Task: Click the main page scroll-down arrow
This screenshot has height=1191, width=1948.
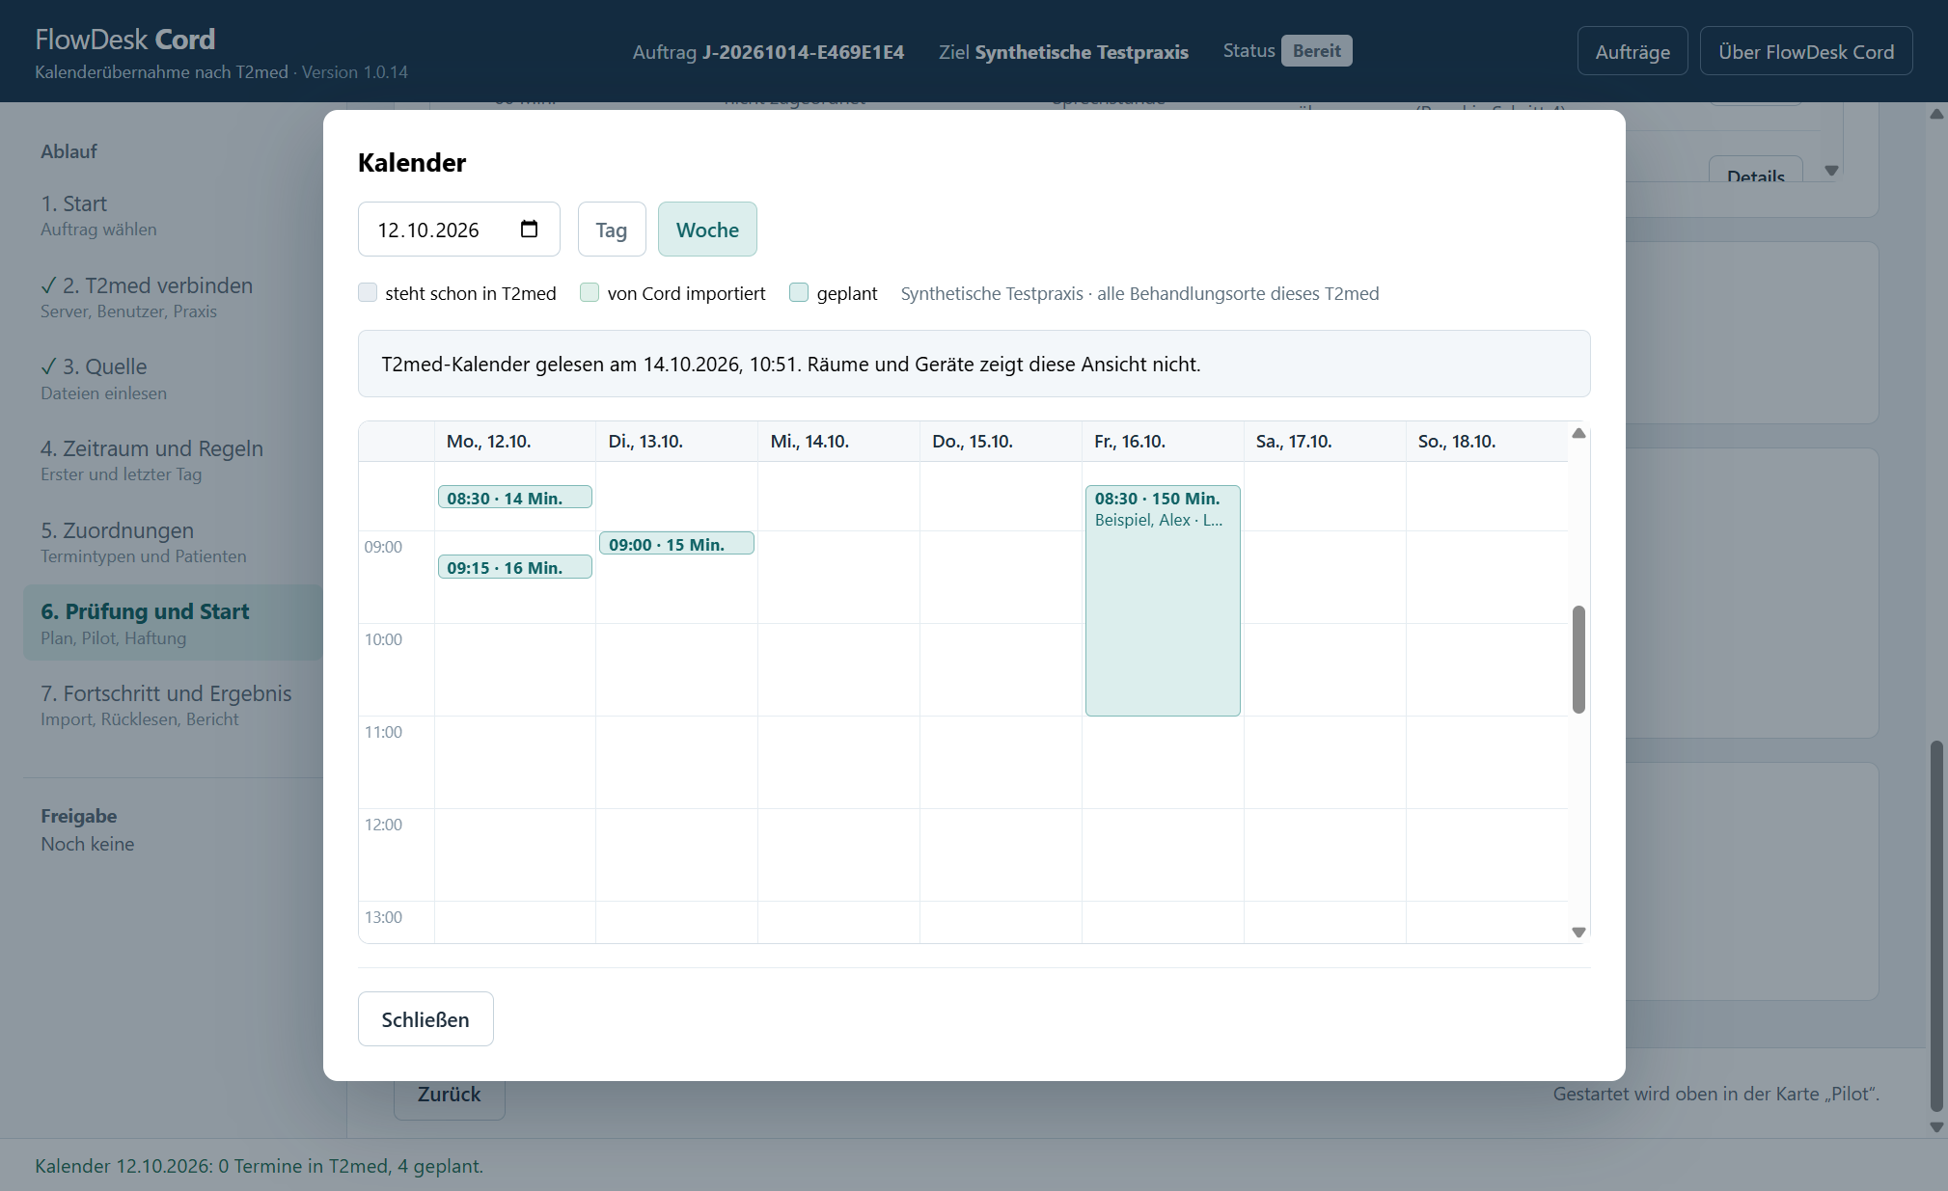Action: point(1936,1127)
